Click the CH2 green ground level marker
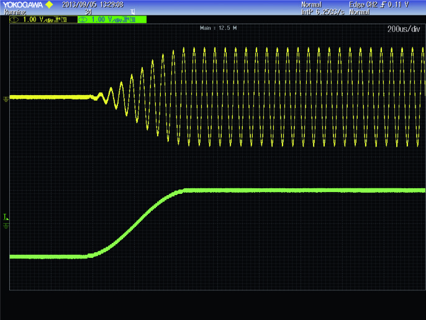Viewport: 426px width, 320px height. 6,226
